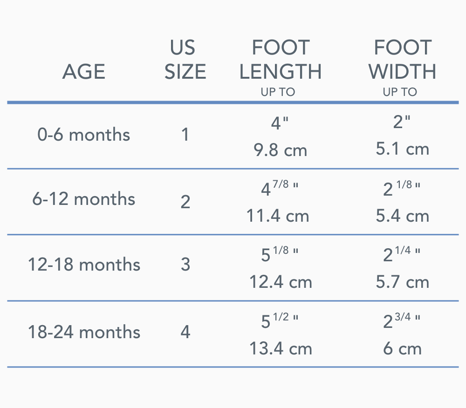
Task: Click the 11.4 cm foot length
Action: (x=278, y=216)
